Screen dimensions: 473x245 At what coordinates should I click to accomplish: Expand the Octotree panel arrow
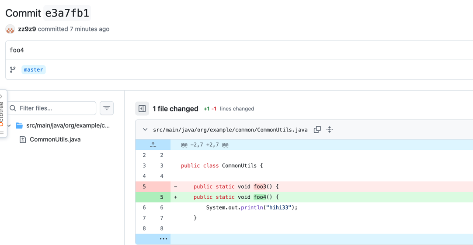tap(1, 97)
